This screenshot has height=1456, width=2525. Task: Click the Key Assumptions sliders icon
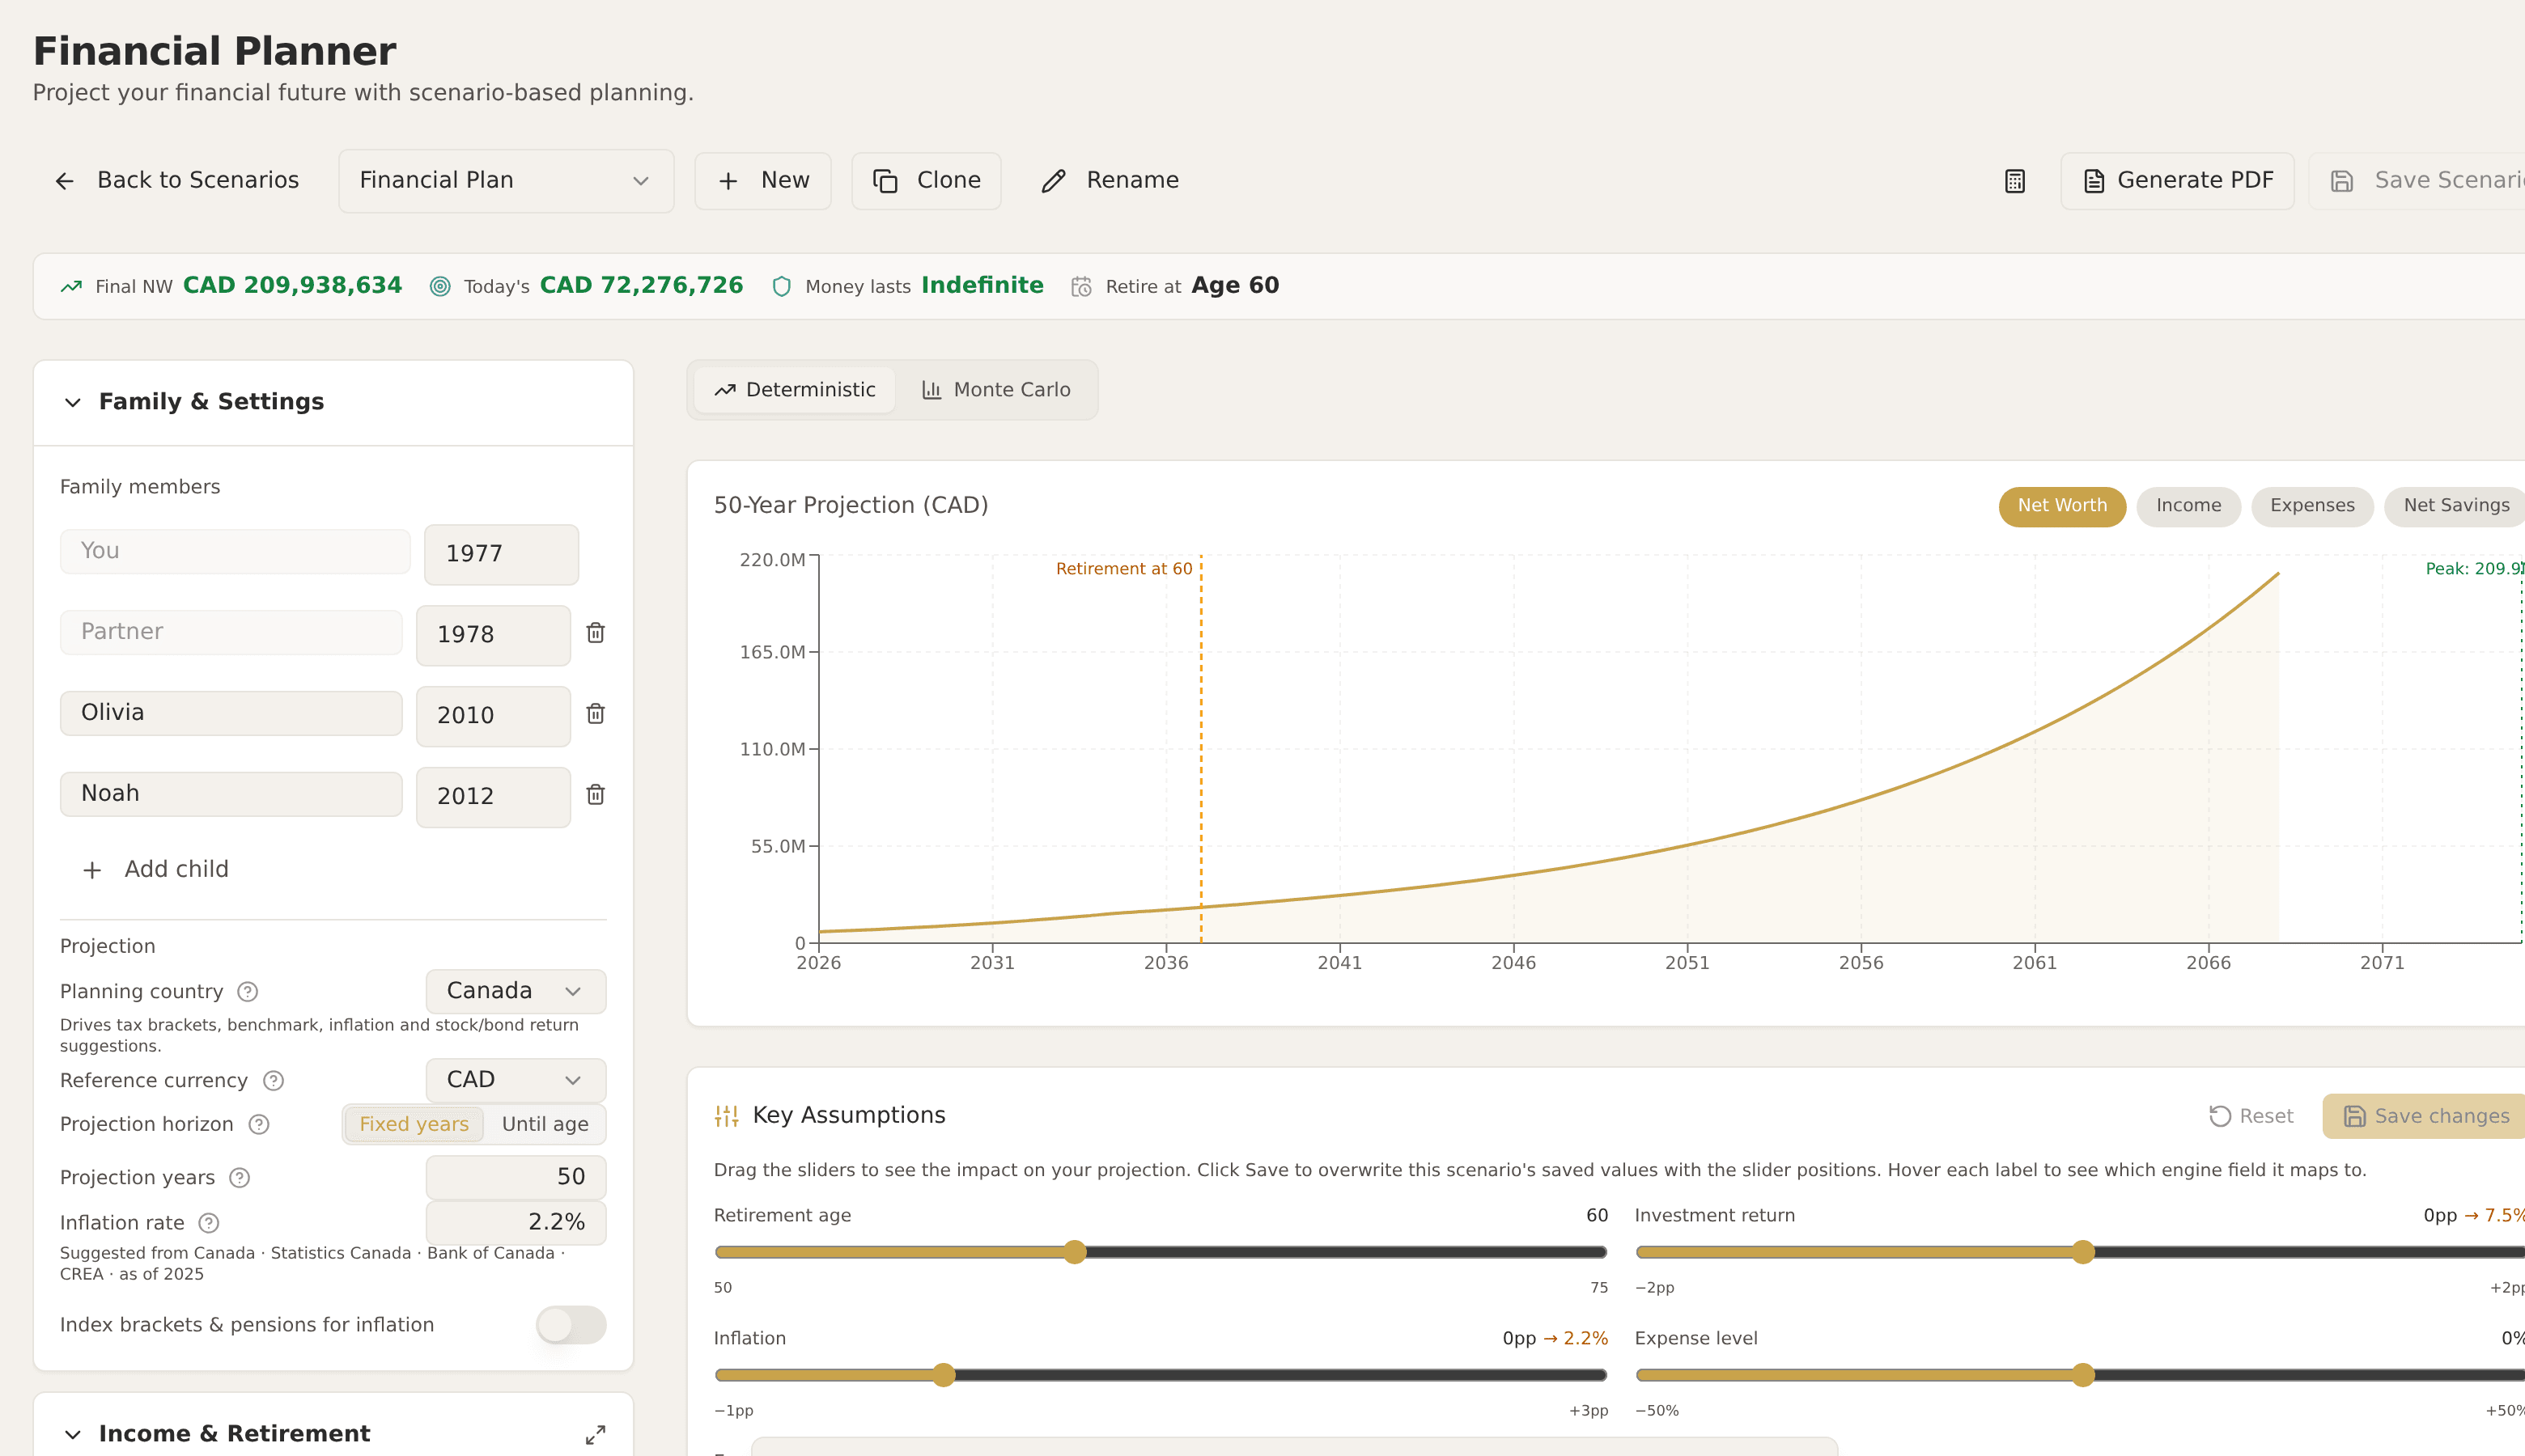click(726, 1116)
